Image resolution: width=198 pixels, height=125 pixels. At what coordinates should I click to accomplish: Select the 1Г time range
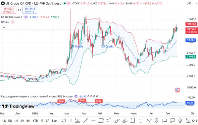click(x=42, y=121)
